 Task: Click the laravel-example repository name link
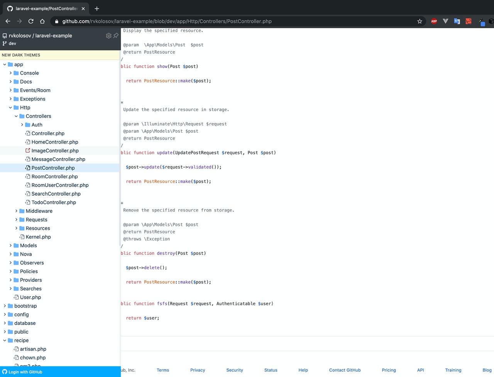click(x=54, y=36)
